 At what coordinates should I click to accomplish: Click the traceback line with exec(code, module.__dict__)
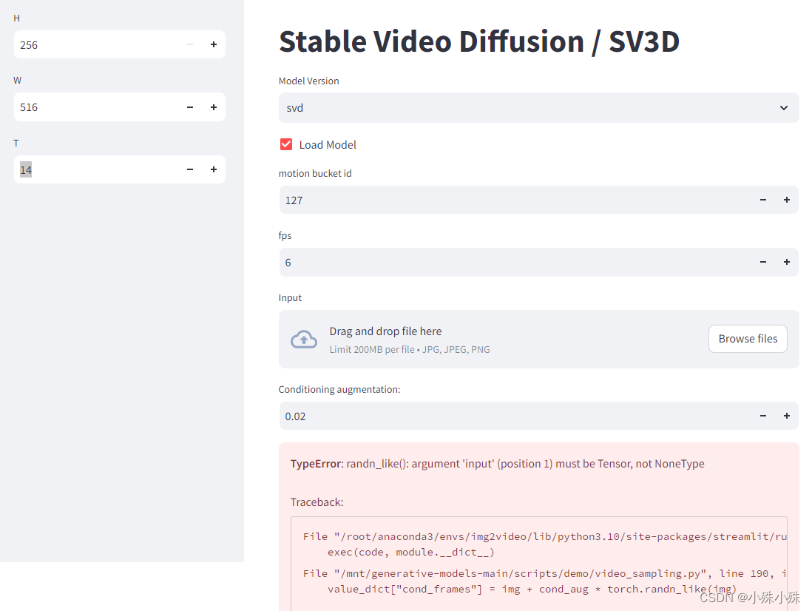pyautogui.click(x=410, y=553)
